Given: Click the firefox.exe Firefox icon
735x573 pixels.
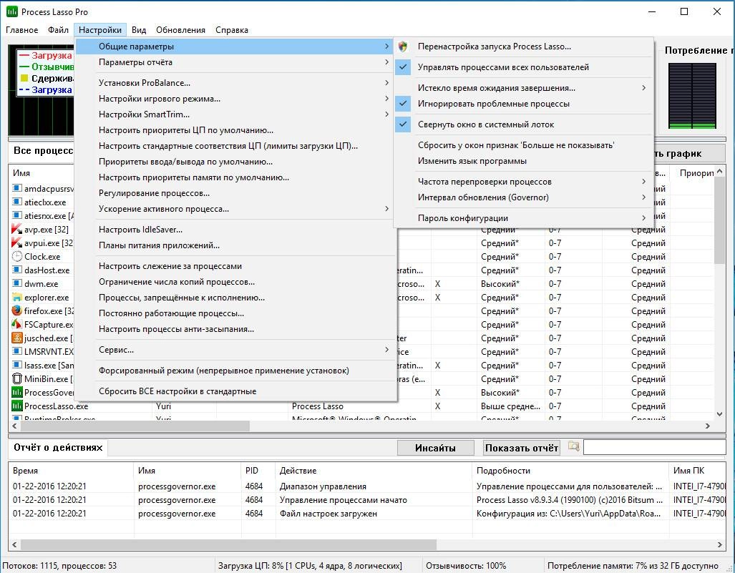Looking at the screenshot, I should pos(17,310).
